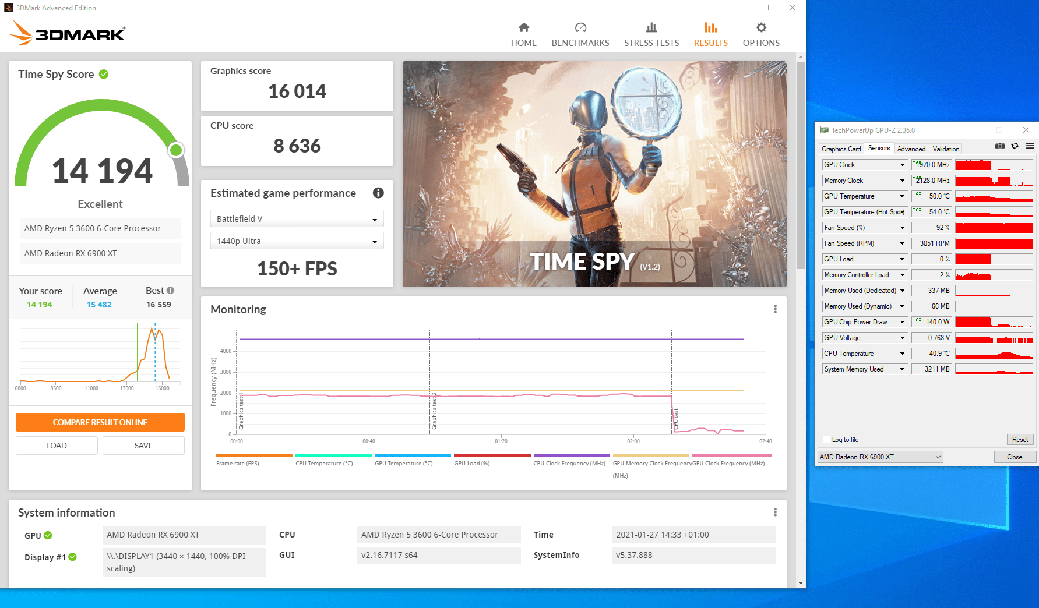
Task: Click the GPU green check icon
Action: (48, 535)
